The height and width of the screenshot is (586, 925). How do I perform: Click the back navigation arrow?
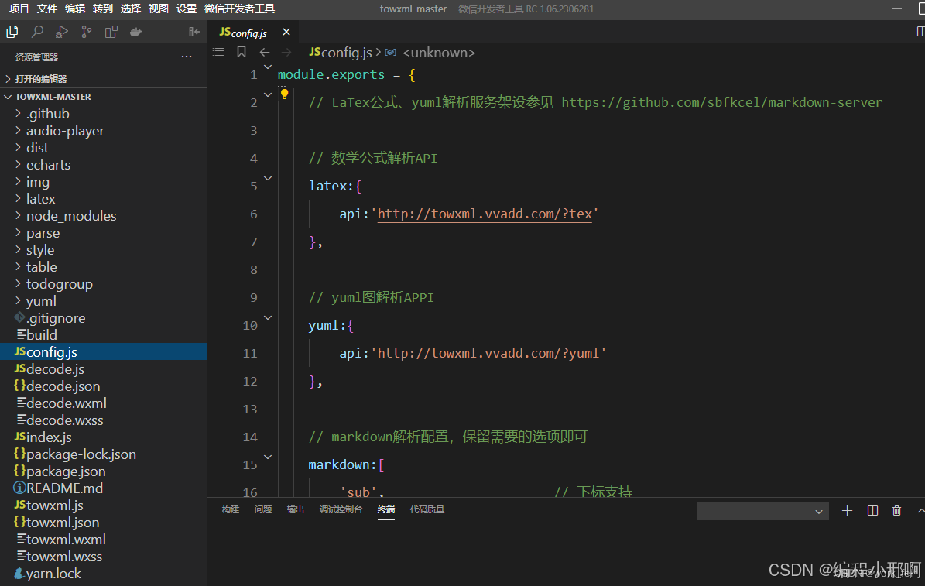pyautogui.click(x=263, y=52)
